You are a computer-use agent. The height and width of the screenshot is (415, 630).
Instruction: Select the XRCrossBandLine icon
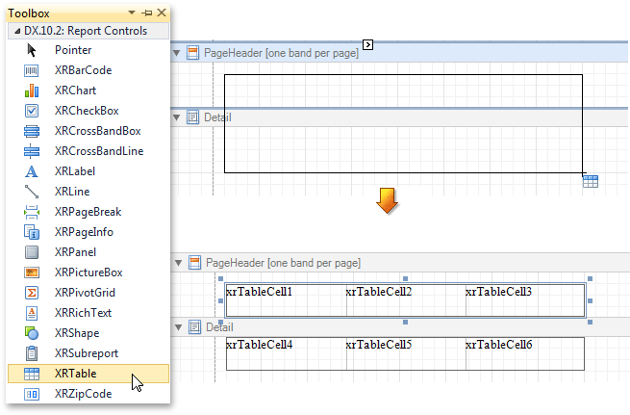click(x=32, y=151)
